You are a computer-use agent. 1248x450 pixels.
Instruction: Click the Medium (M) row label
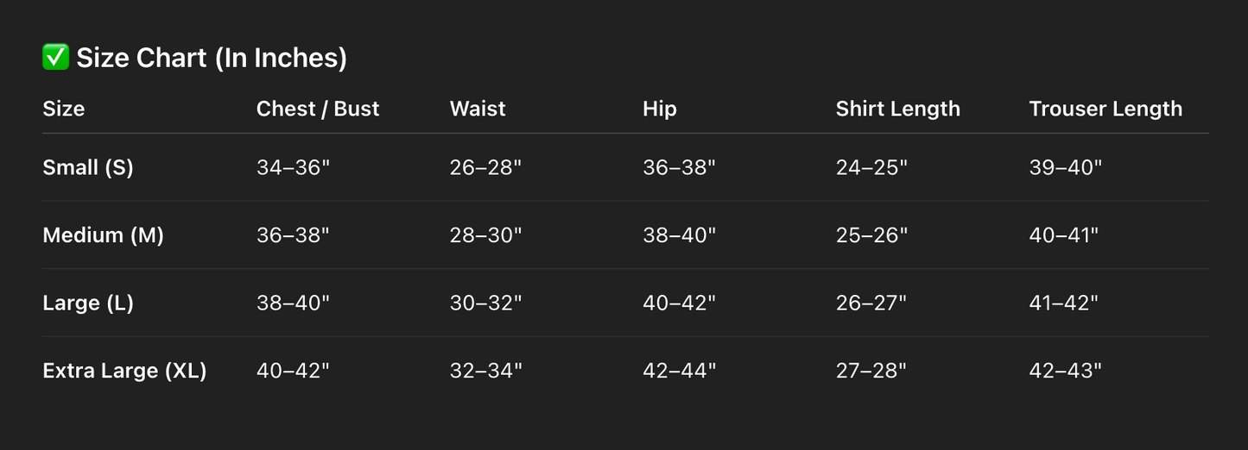coord(103,234)
